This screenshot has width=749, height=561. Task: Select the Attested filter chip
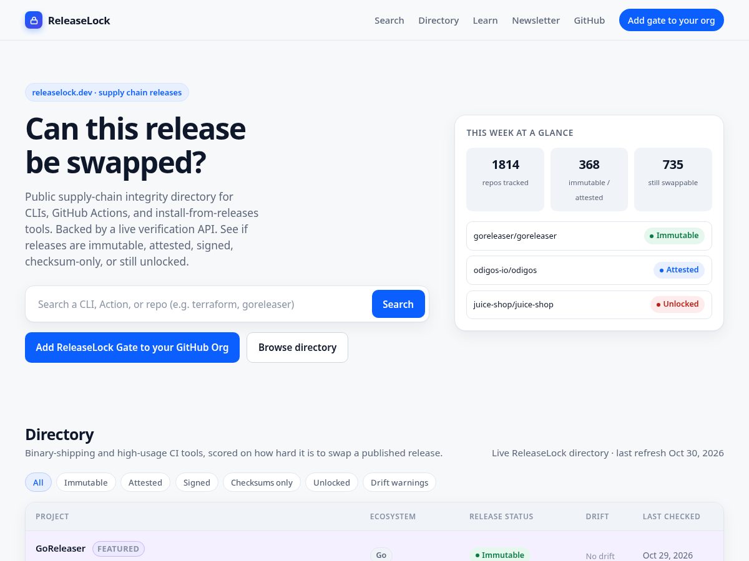145,482
